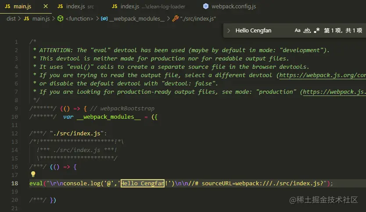Screen dimensions: 366x212
Task: Click line number 9 in the gutter
Action: [16, 109]
